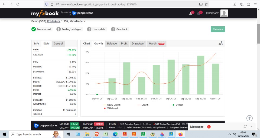Click the site padlock icon
Image resolution: width=260 pixels, height=138 pixels.
click(52, 4)
